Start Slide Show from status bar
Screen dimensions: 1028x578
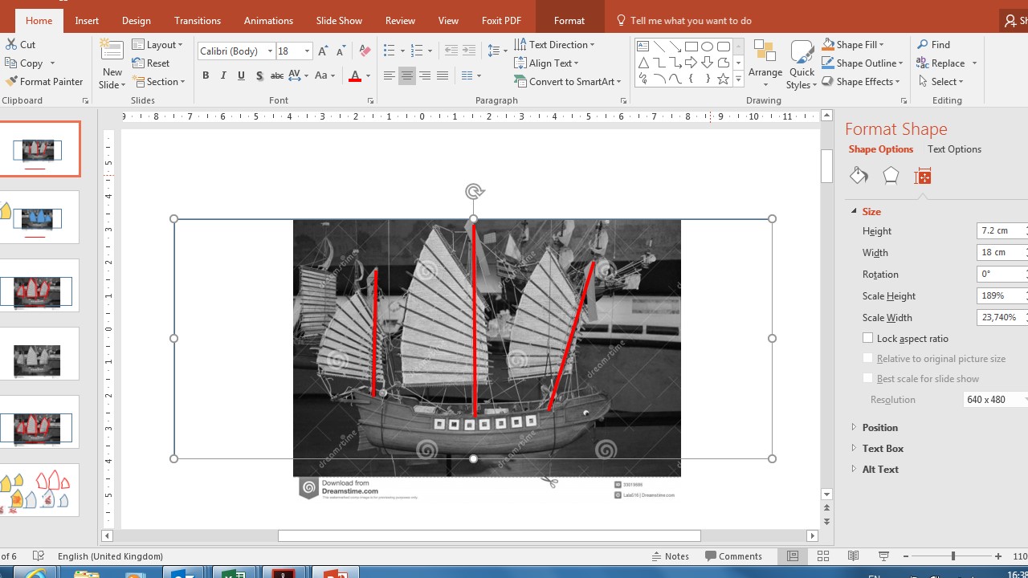pyautogui.click(x=883, y=556)
